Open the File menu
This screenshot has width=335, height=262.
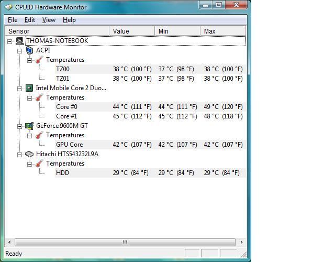click(13, 20)
